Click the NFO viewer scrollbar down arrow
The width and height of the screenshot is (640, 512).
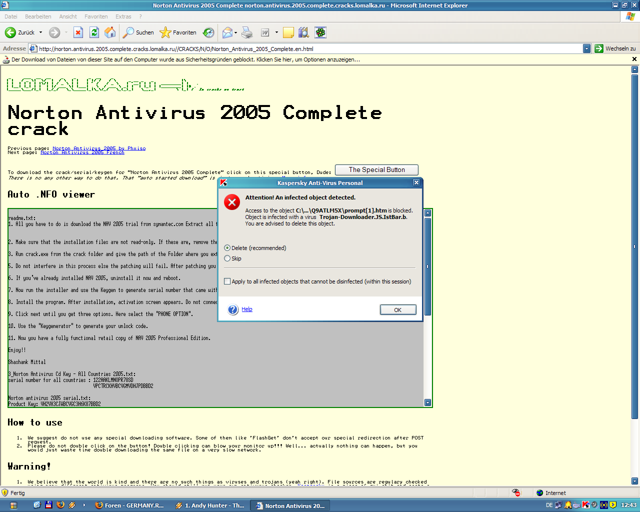click(427, 402)
